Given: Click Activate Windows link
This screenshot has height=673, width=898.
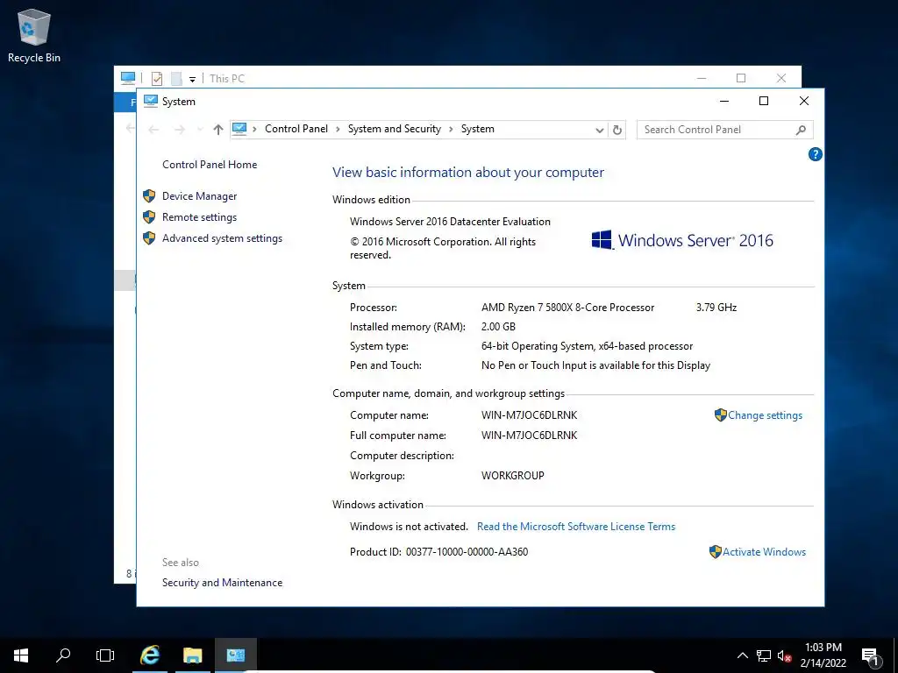Looking at the screenshot, I should pos(764,552).
